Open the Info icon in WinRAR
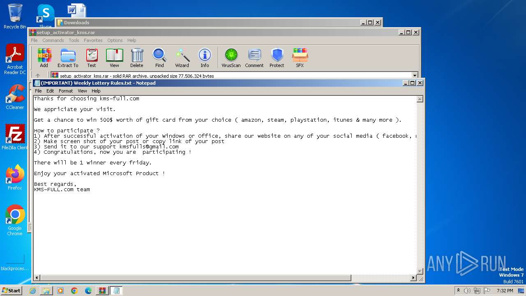Viewport: 526px width, 296px height. point(205,58)
